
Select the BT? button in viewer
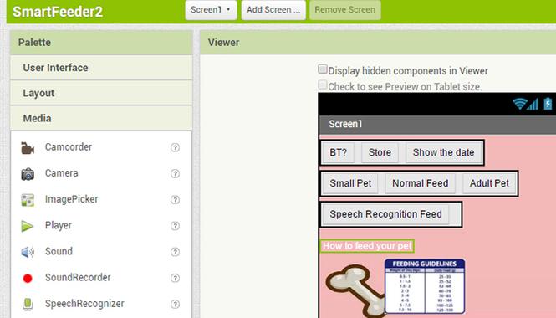point(339,152)
